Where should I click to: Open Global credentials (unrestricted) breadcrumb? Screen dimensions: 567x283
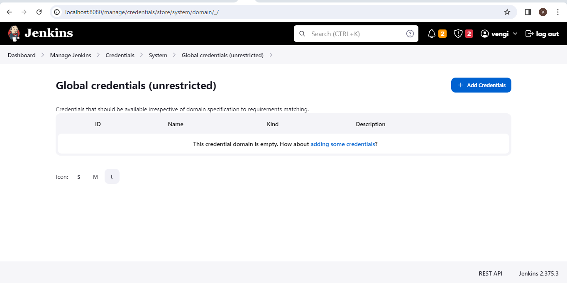point(222,55)
